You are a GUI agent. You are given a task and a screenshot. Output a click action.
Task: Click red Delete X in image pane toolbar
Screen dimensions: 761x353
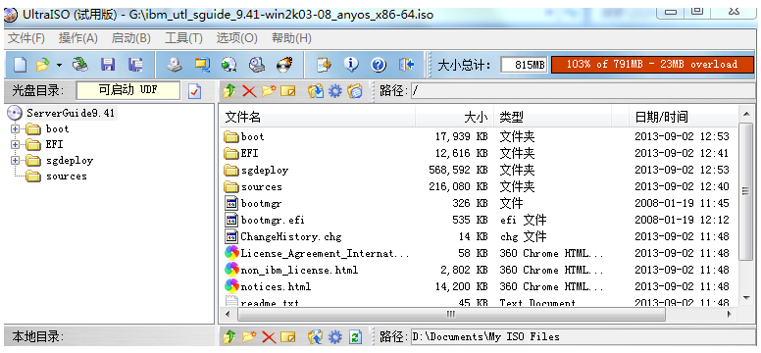[x=249, y=91]
